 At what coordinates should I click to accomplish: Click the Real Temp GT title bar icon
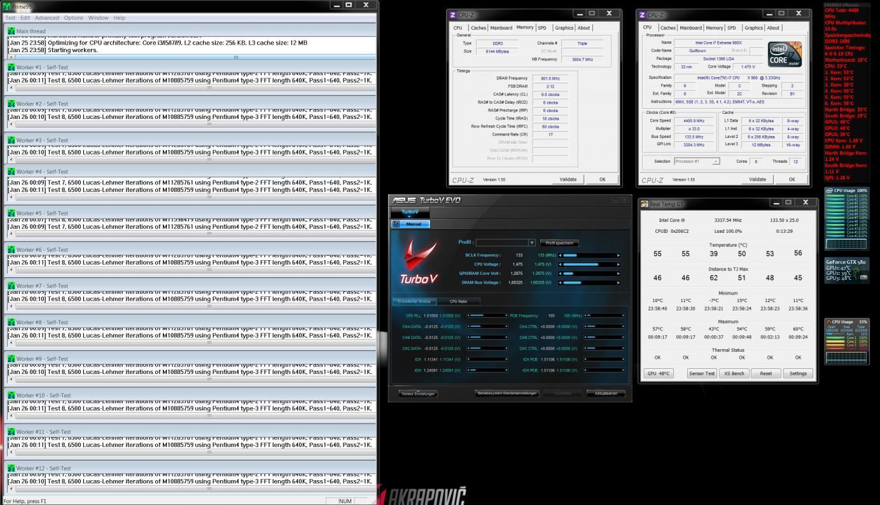[x=645, y=204]
